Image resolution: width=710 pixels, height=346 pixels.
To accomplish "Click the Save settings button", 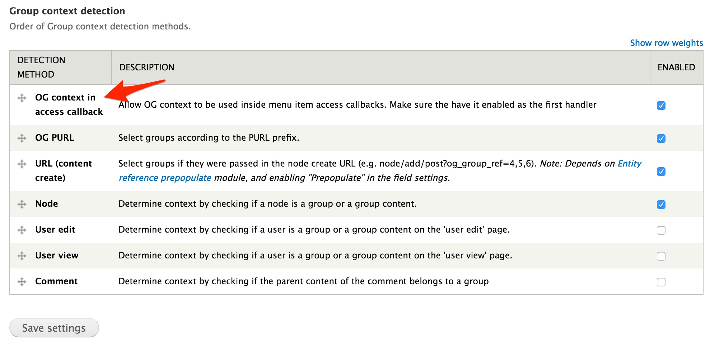I will pyautogui.click(x=54, y=328).
